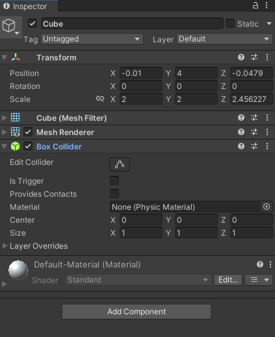Viewport: 275px width, 337px height.
Task: Open the Cube GameObject icon selector
Action: point(10,27)
